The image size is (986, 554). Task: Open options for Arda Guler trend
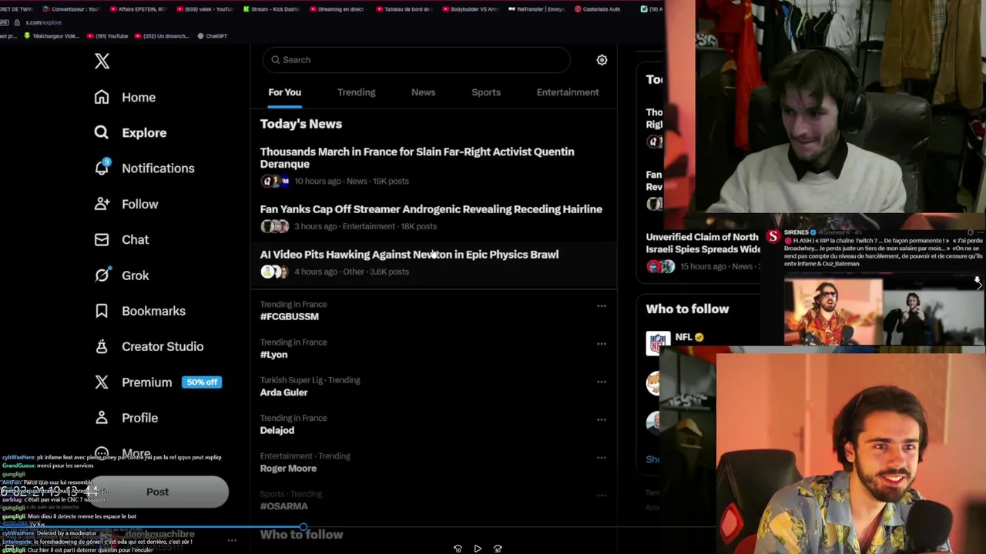(602, 382)
